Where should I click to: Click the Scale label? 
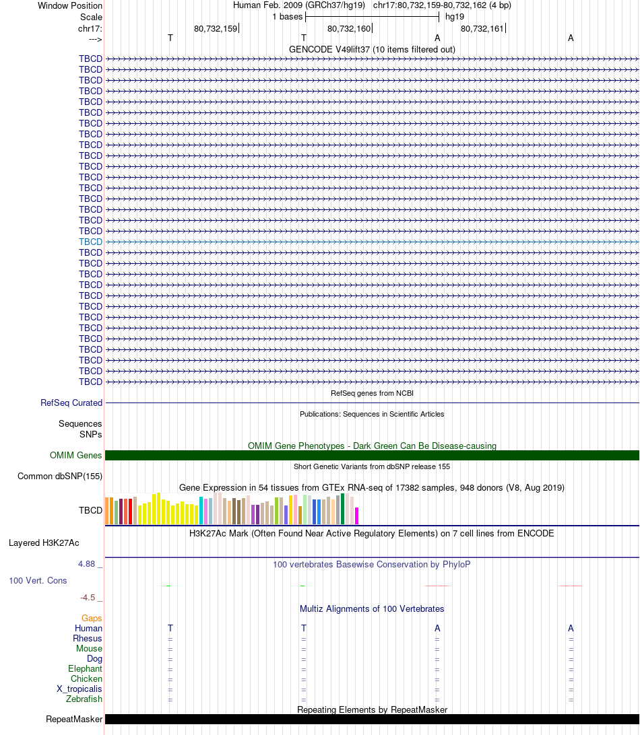click(91, 17)
